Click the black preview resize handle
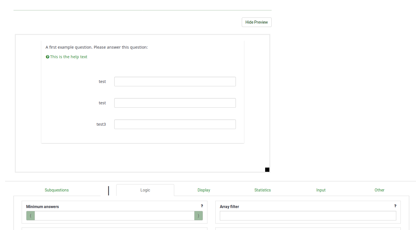The height and width of the screenshot is (230, 416). [267, 170]
